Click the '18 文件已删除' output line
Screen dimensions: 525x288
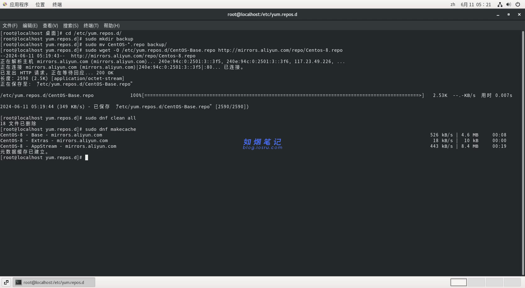tap(18, 124)
